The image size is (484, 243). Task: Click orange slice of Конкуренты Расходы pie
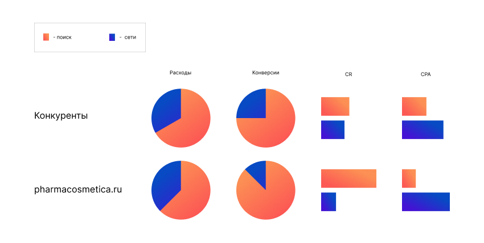[x=191, y=128]
